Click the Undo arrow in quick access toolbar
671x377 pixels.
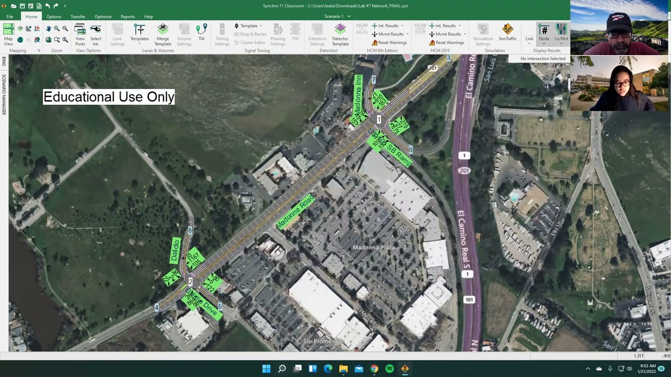pos(47,6)
